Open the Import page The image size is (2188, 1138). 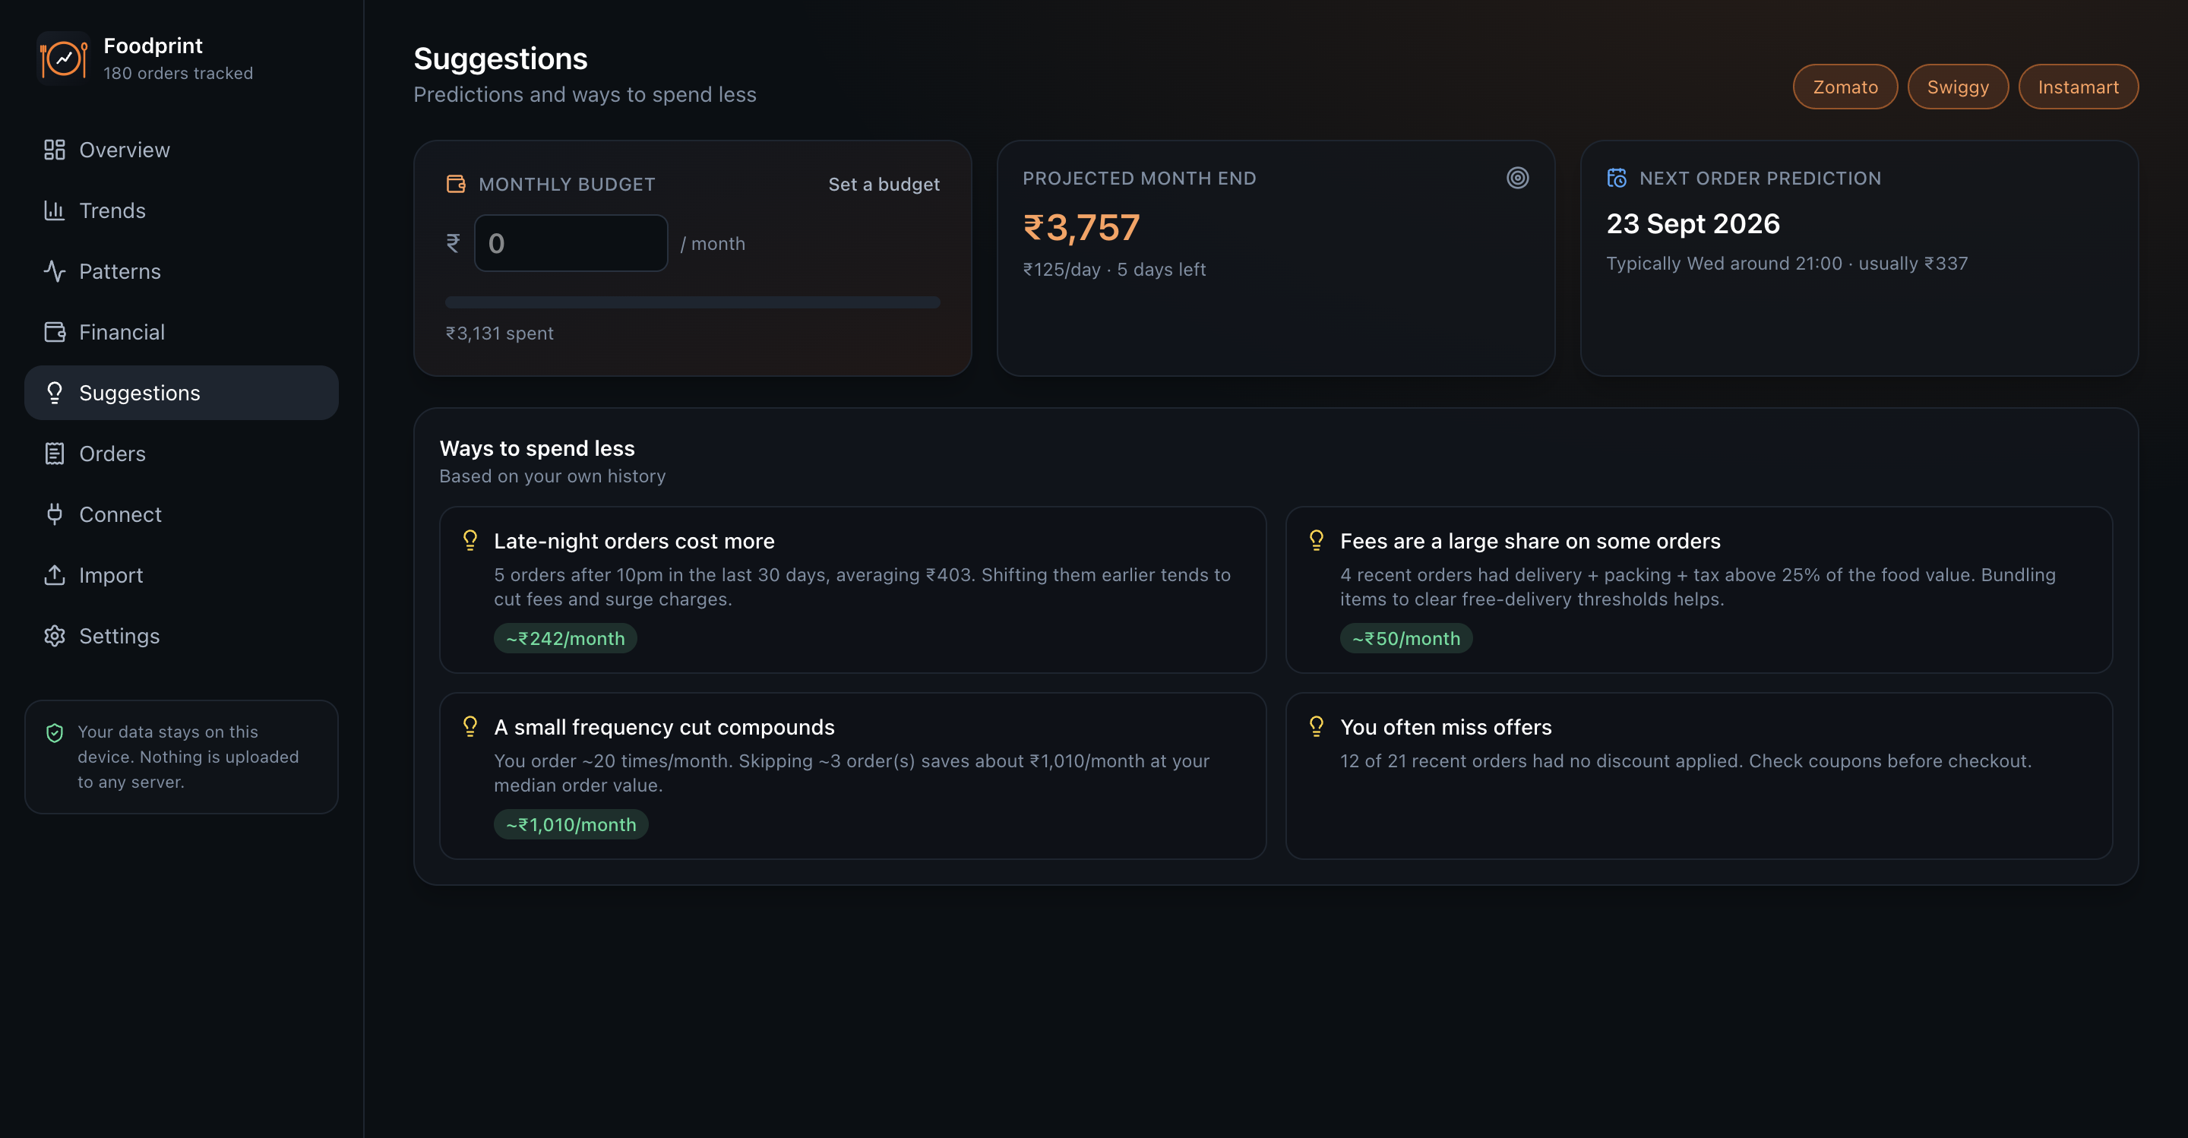tap(181, 575)
